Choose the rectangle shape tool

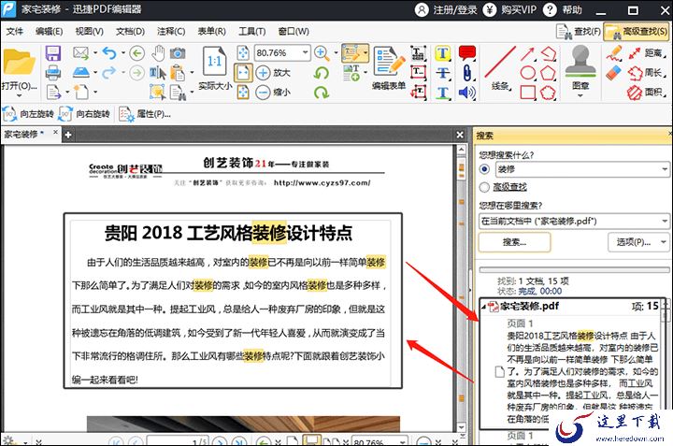[527, 93]
